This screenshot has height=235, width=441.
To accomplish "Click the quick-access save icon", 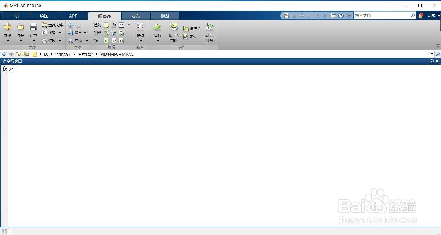I will [x=287, y=16].
